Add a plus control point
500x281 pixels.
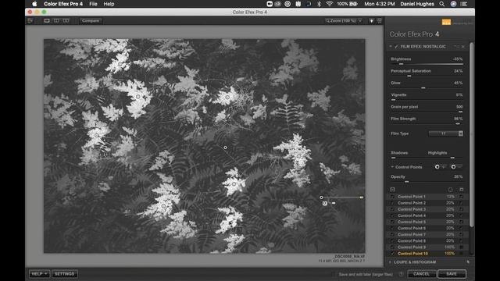(439, 166)
